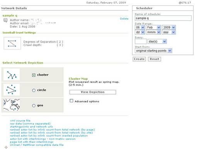Click the Create button
The image size is (197, 149).
(139, 59)
